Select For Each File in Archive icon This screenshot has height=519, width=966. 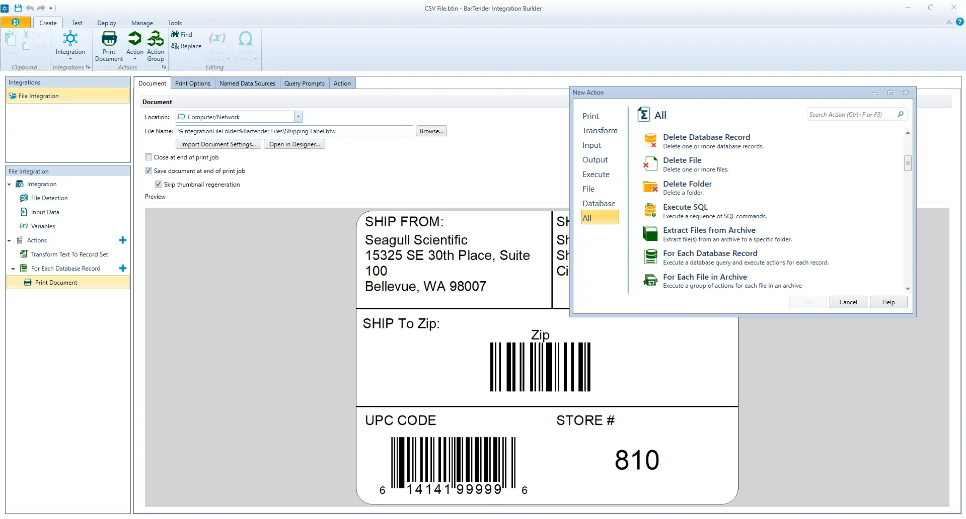tap(650, 280)
